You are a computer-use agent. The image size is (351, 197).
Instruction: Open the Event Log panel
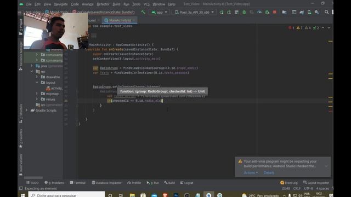[289, 183]
